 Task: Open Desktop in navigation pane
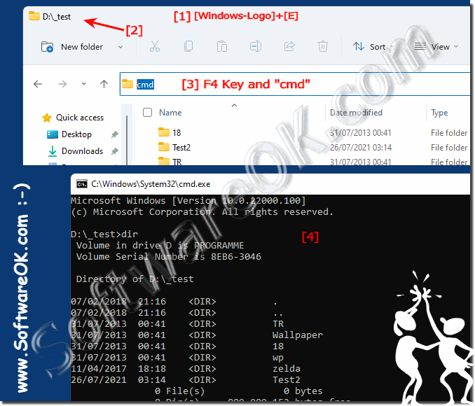point(76,134)
